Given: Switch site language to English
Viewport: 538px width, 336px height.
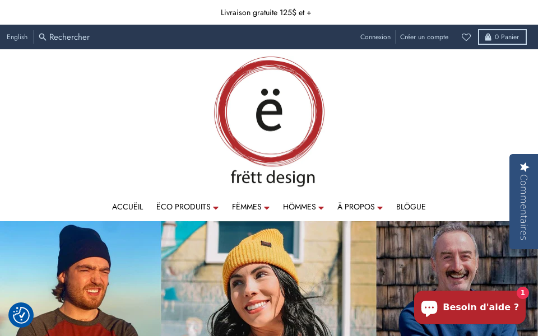Looking at the screenshot, I should point(17,37).
